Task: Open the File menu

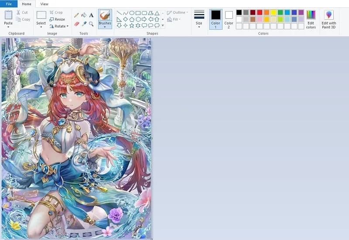Action: 9,4
